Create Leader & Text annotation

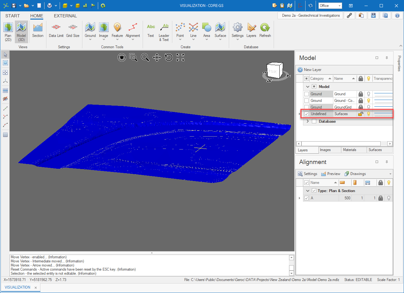click(164, 32)
